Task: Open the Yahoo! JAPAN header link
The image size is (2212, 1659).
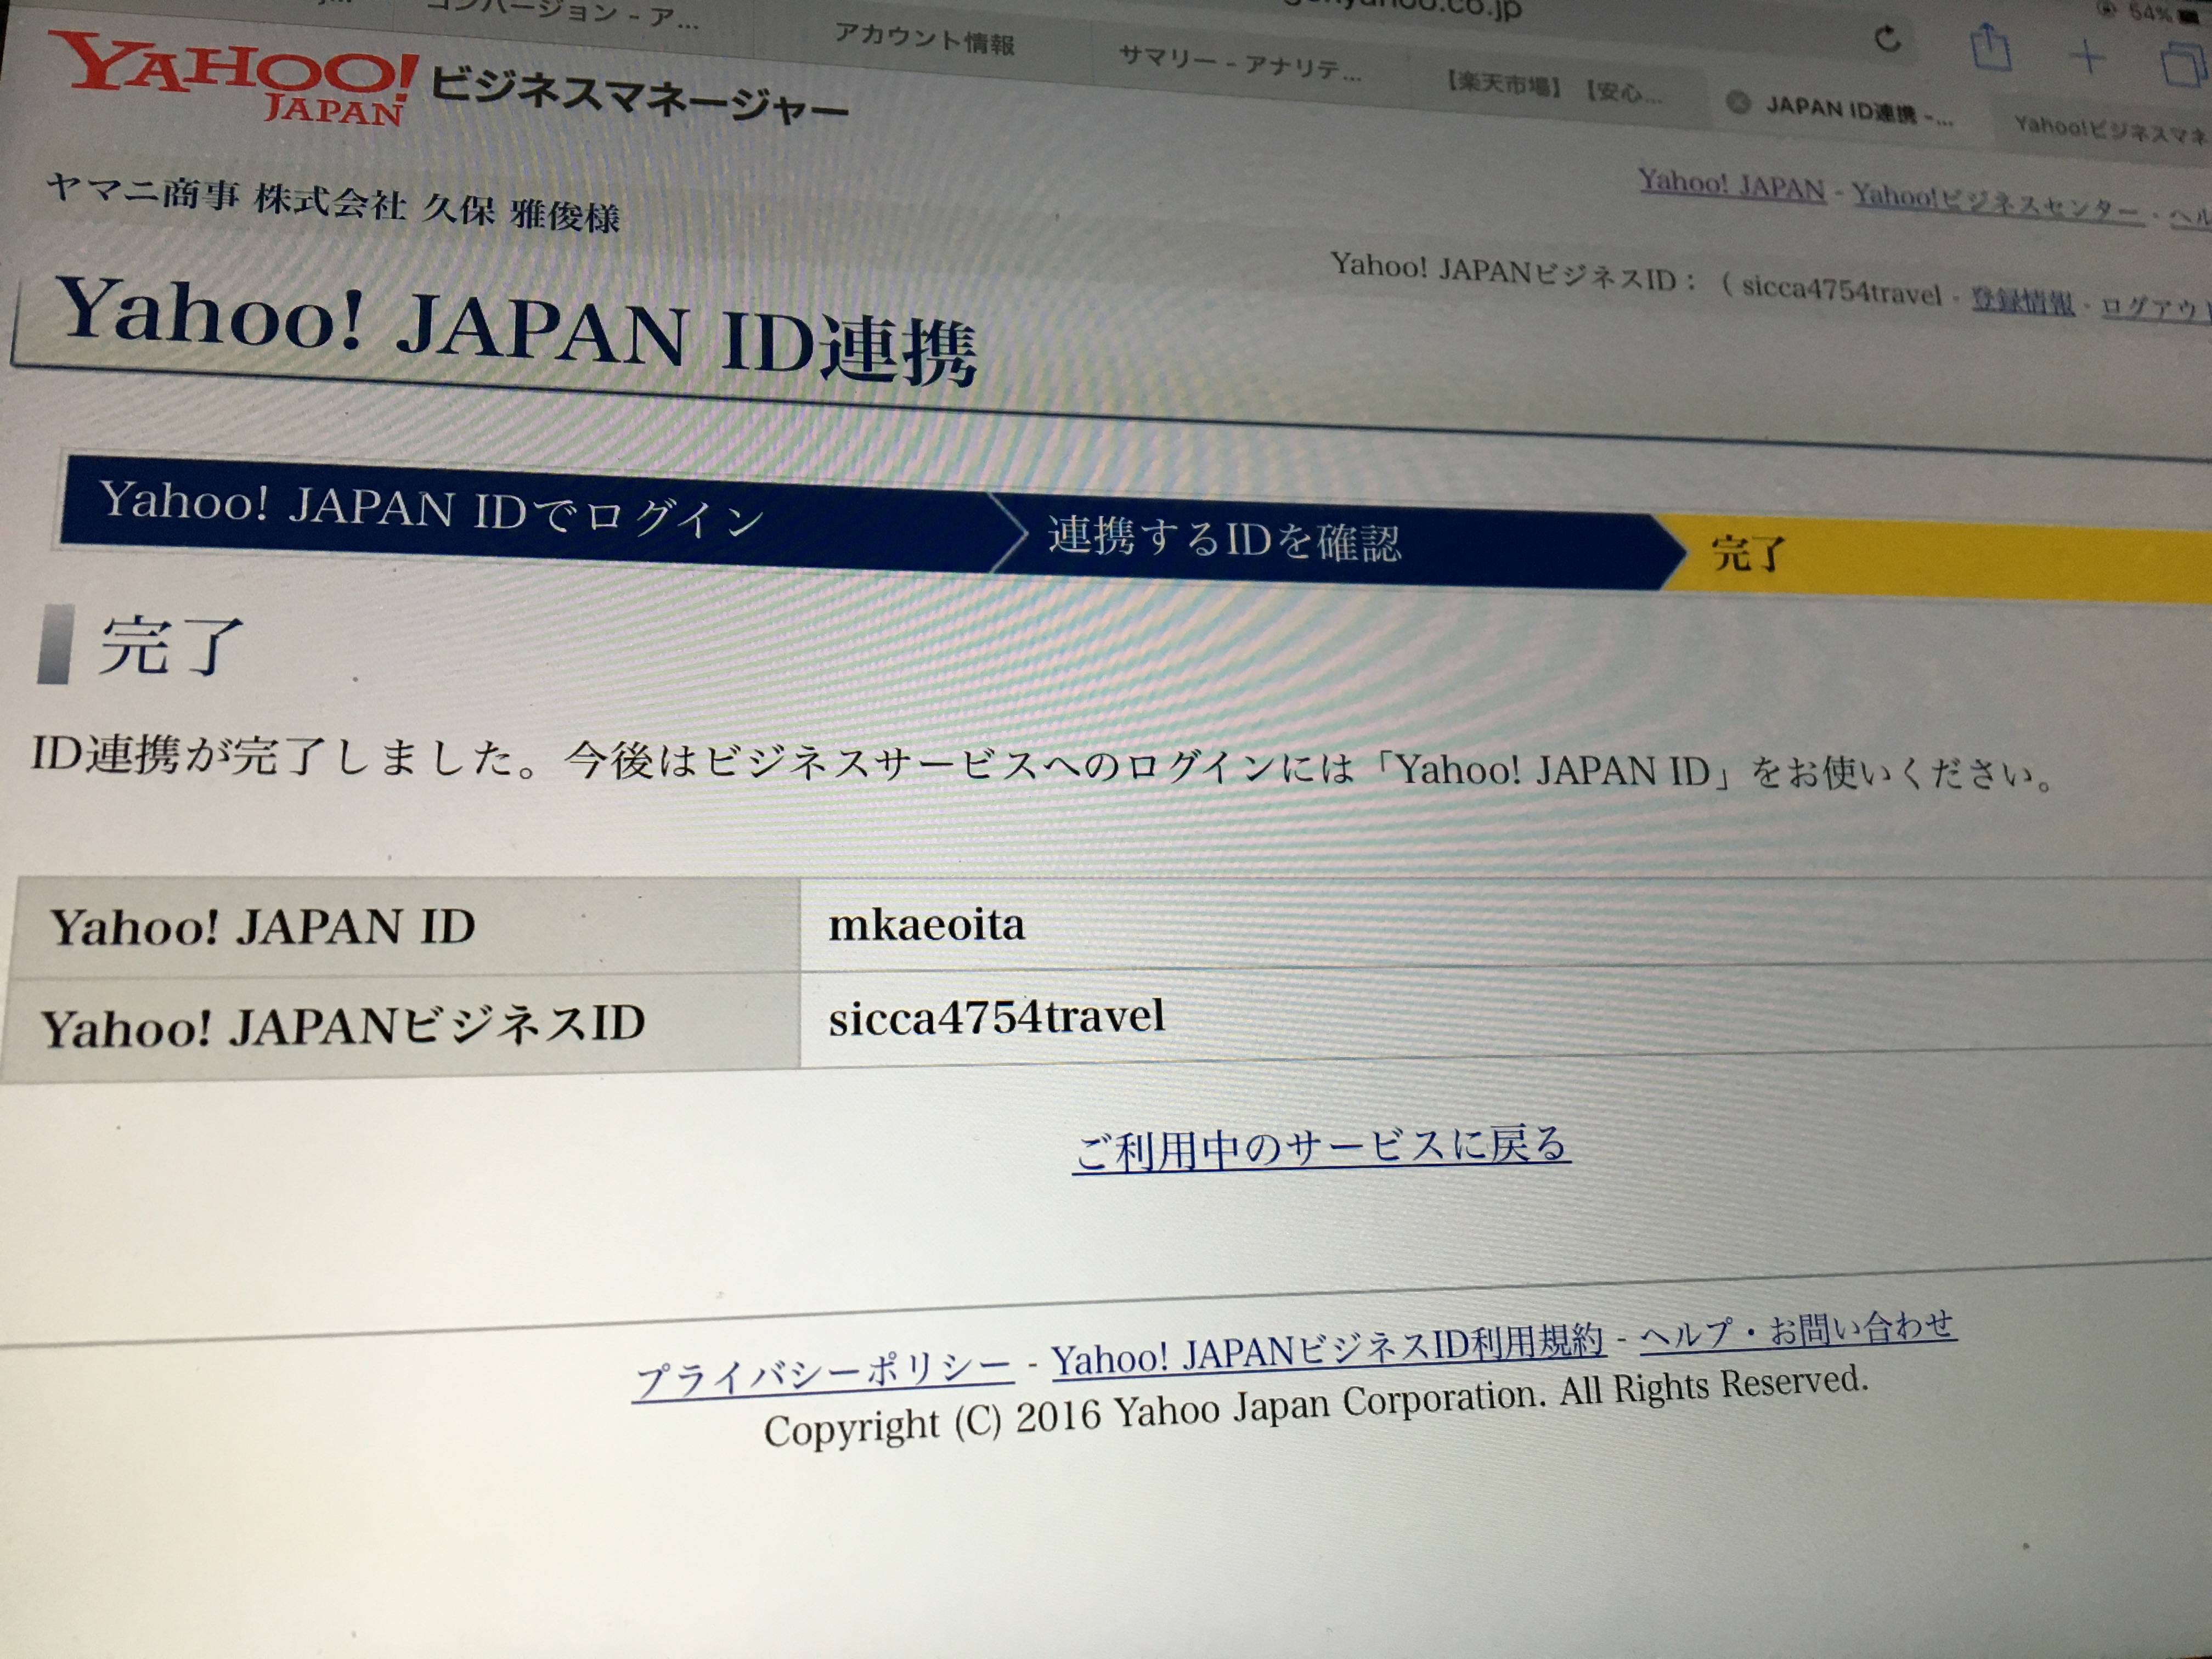Action: (1732, 185)
